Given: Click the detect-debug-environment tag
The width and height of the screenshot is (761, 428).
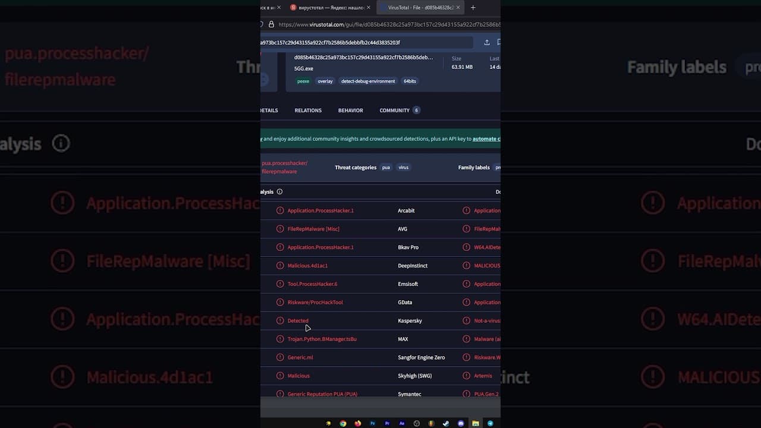Looking at the screenshot, I should [x=368, y=81].
